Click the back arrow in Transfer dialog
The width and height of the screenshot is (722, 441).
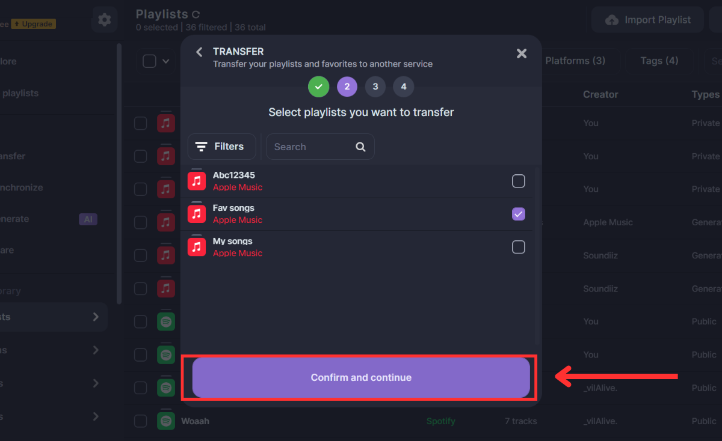pyautogui.click(x=199, y=52)
